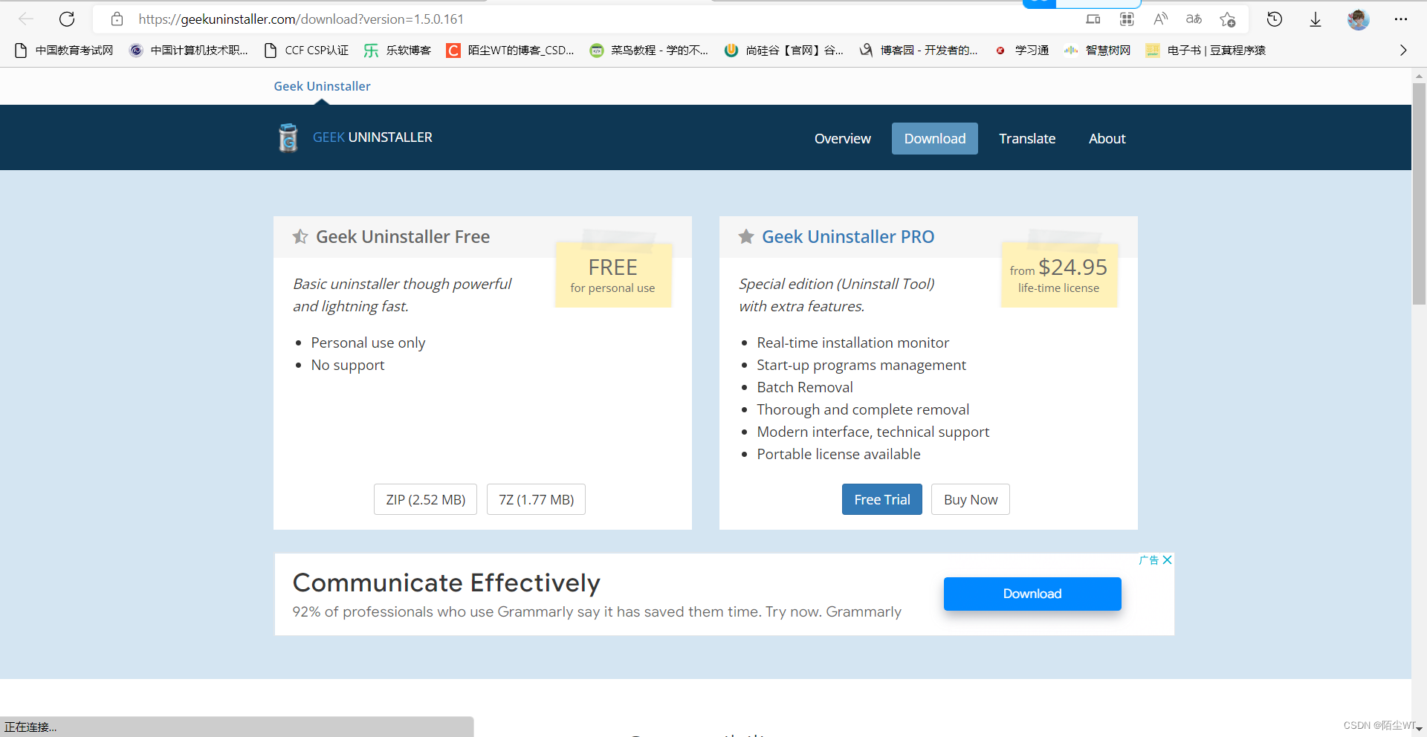Open the immersive reader screen icon
This screenshot has height=737, width=1427.
(1093, 19)
